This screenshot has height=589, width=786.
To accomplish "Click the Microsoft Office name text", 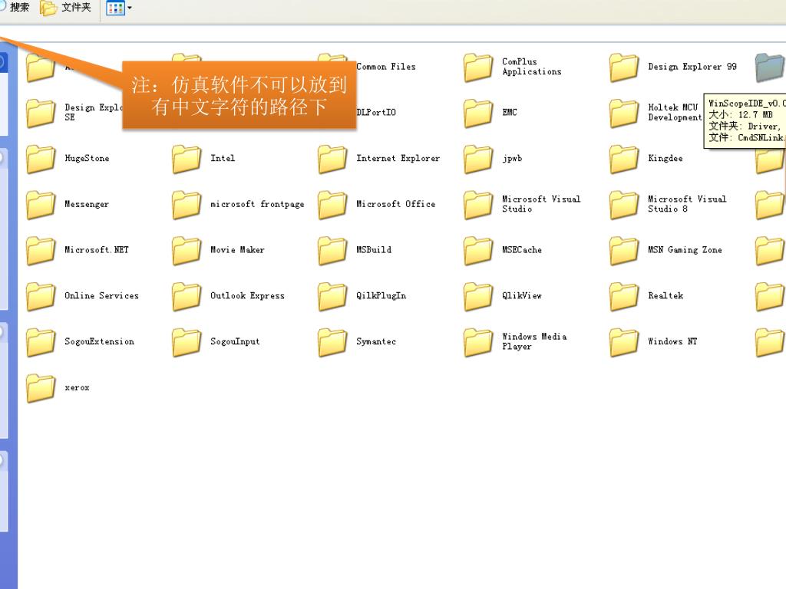I will (395, 204).
